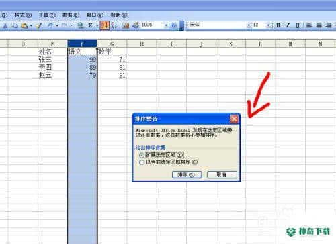Open the Chart Wizard icon
The height and width of the screenshot is (244, 336).
[126, 25]
